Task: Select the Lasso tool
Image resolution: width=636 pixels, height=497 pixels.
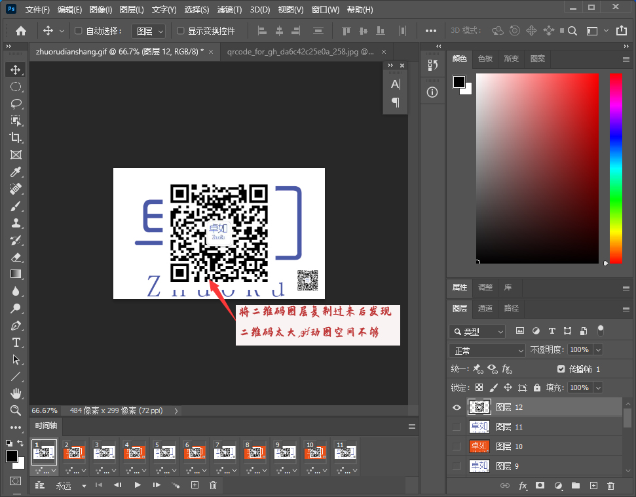Action: (x=15, y=104)
